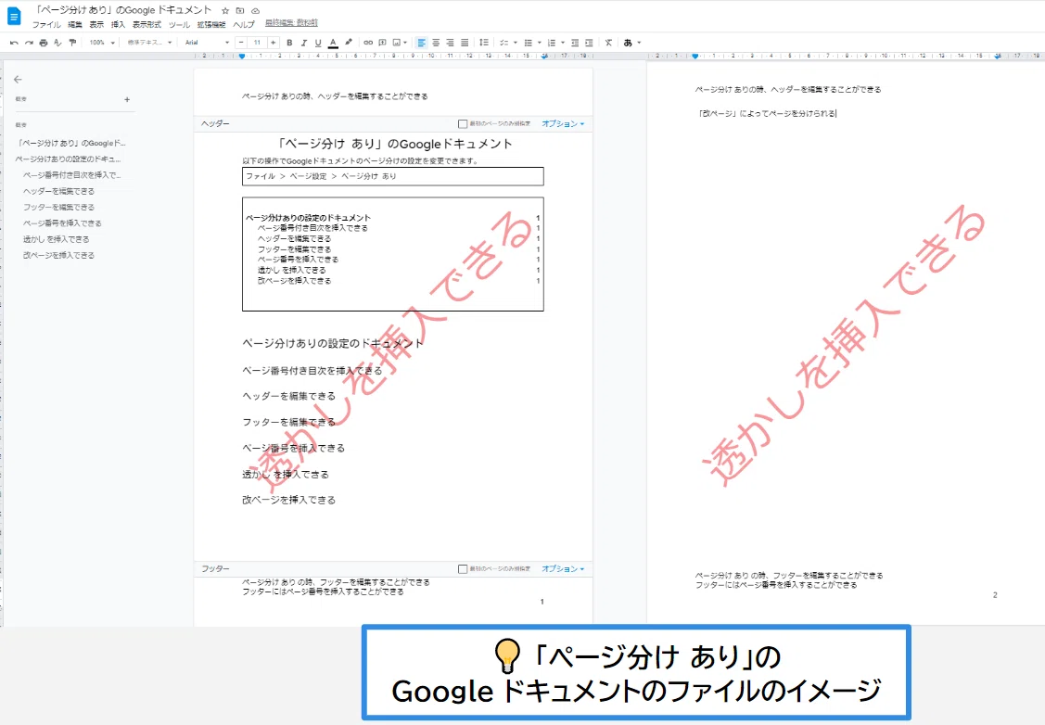The height and width of the screenshot is (725, 1045).
Task: Toggle footer different first page checkbox
Action: 463,569
